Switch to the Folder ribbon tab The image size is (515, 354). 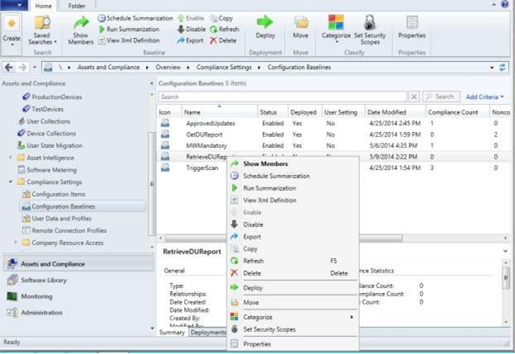tap(76, 6)
